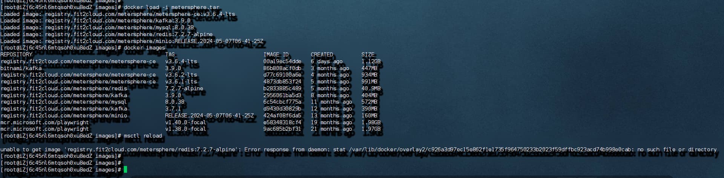The width and height of the screenshot is (724, 178).
Task: Select image ID d77c69100a6e
Action: 282,75
